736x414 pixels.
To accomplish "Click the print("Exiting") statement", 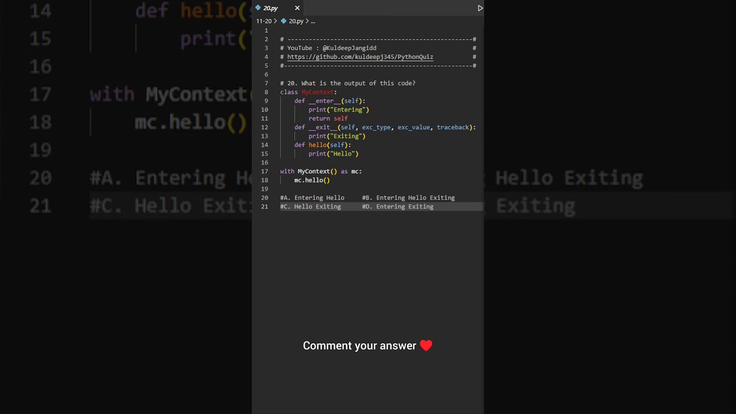I will click(337, 136).
